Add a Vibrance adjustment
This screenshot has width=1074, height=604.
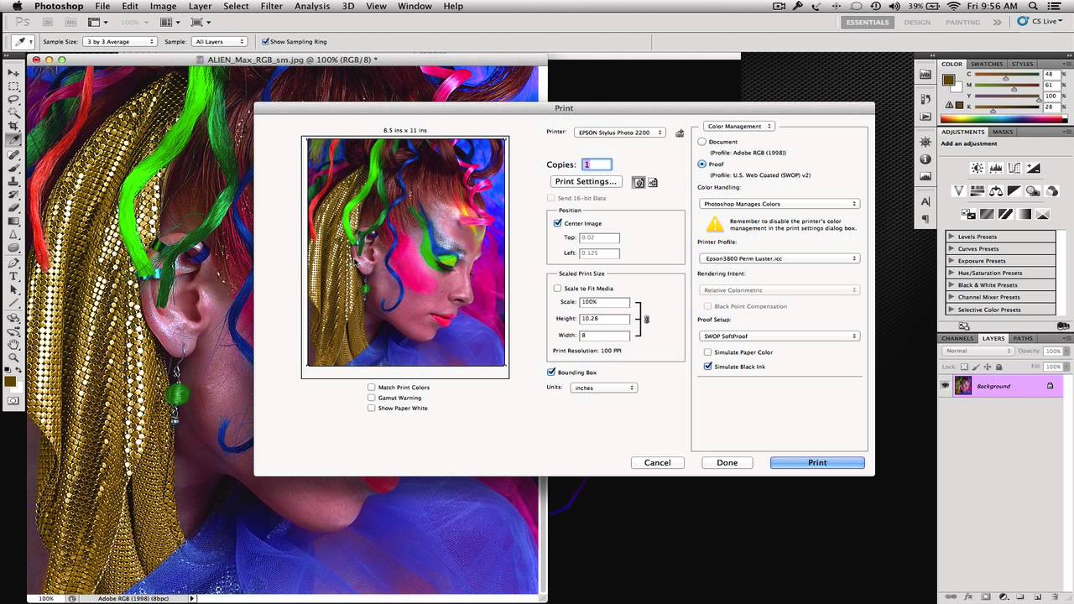pos(960,191)
